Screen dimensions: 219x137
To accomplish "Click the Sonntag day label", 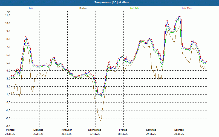I will [179, 130].
